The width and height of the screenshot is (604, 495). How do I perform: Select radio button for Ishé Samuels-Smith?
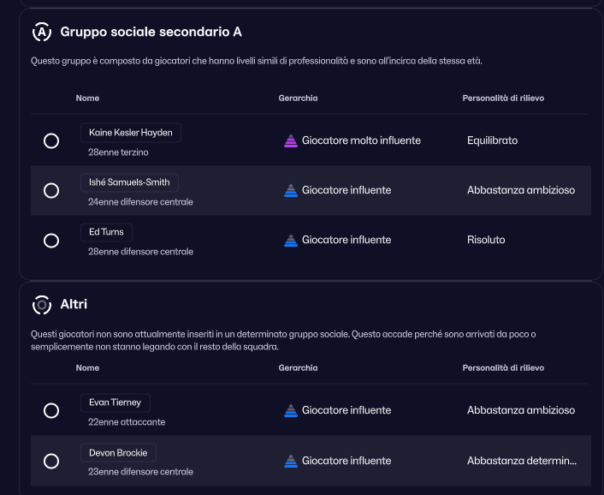[51, 190]
